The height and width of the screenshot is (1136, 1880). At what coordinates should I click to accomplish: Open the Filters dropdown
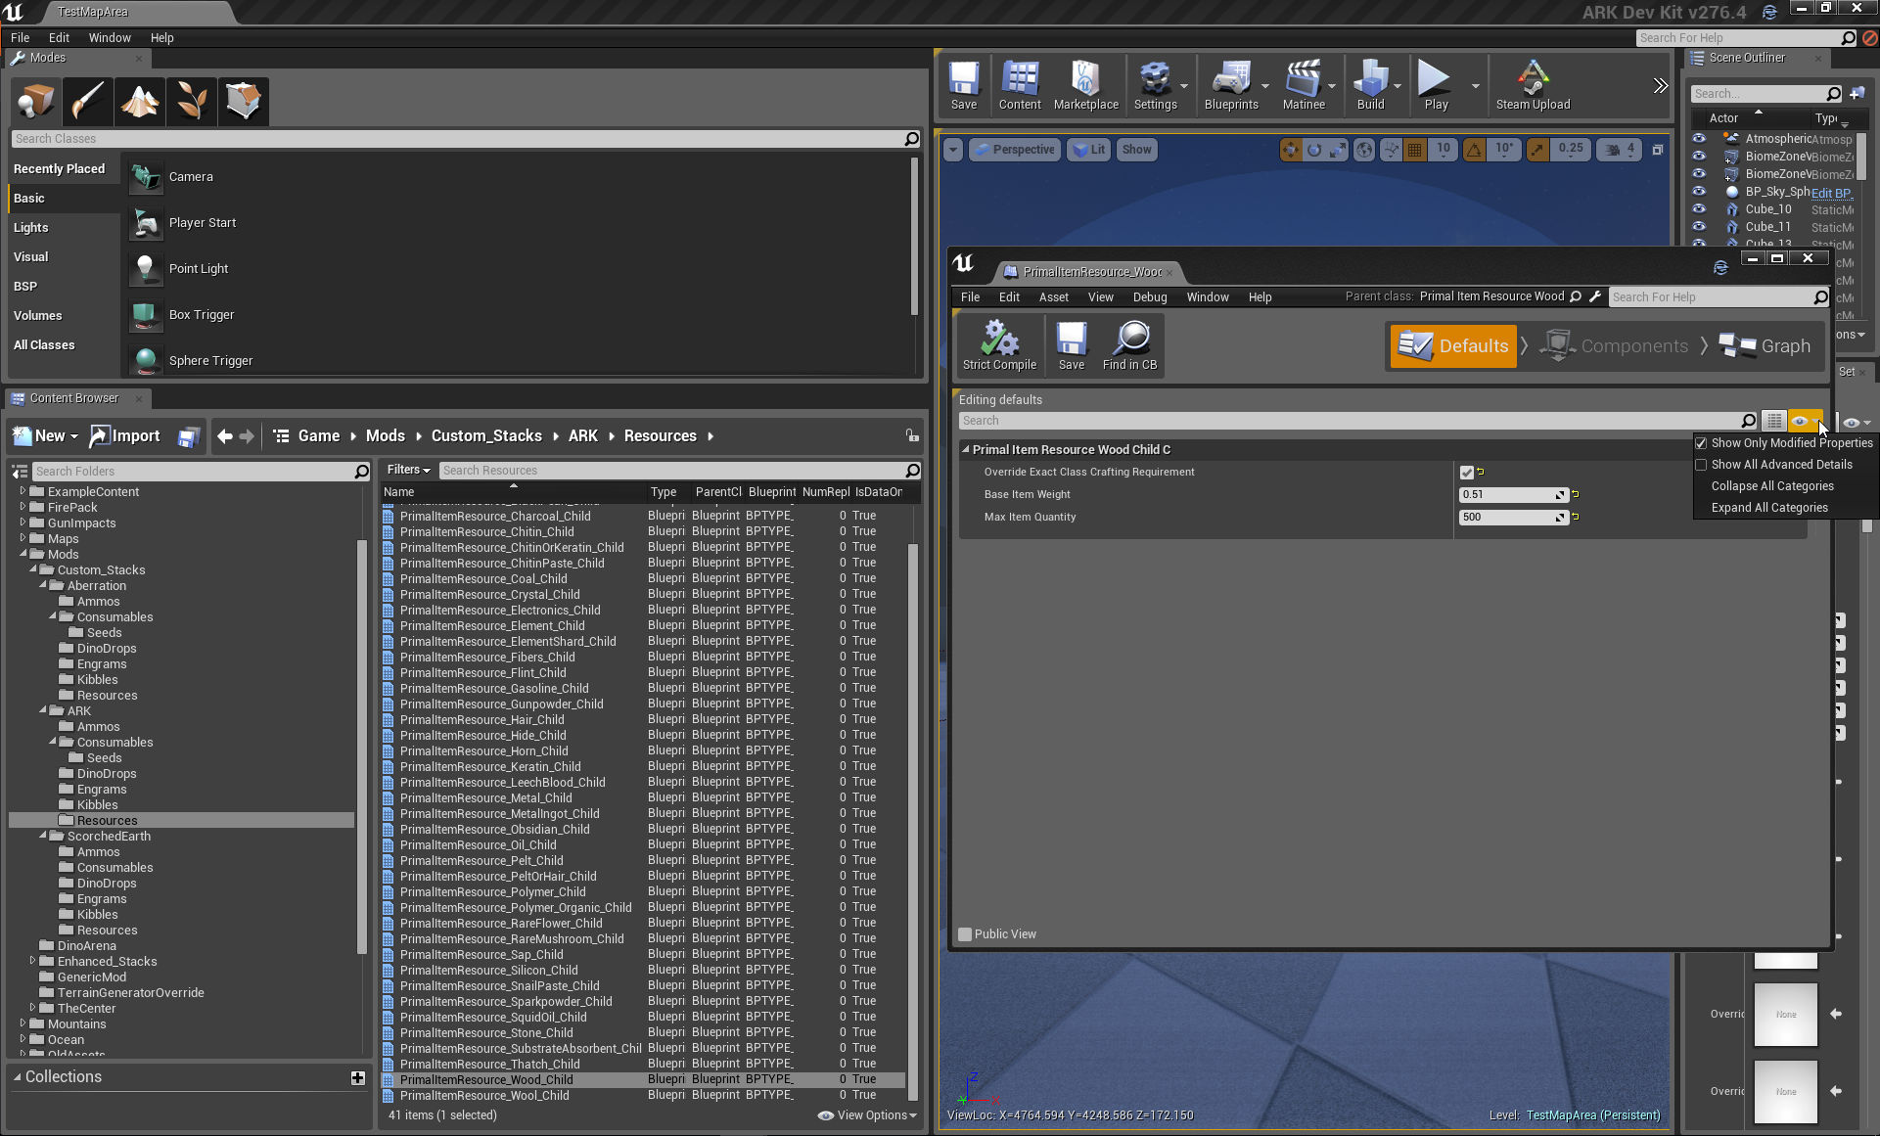coord(408,471)
